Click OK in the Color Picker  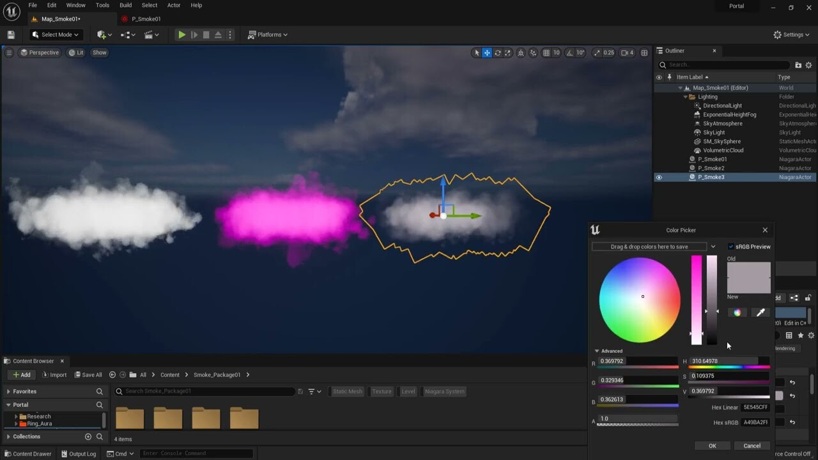[x=712, y=445]
